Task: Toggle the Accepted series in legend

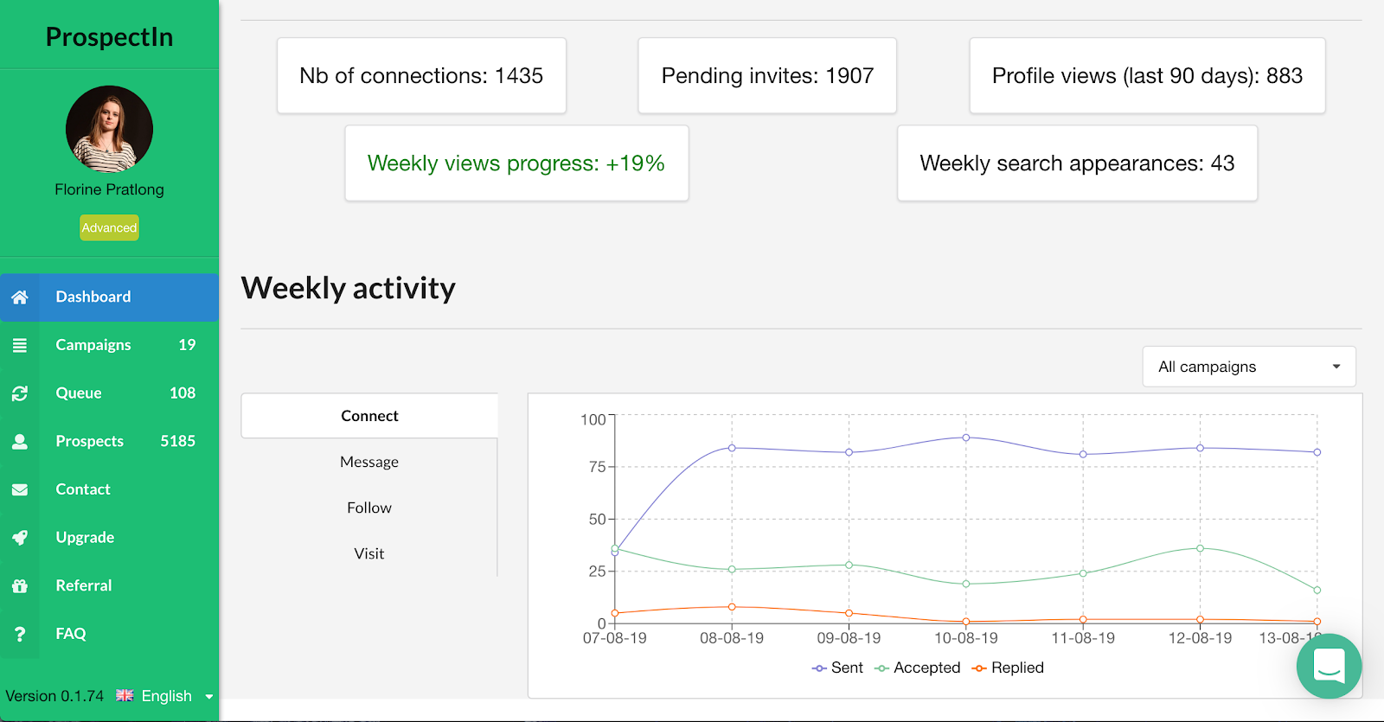Action: (918, 668)
